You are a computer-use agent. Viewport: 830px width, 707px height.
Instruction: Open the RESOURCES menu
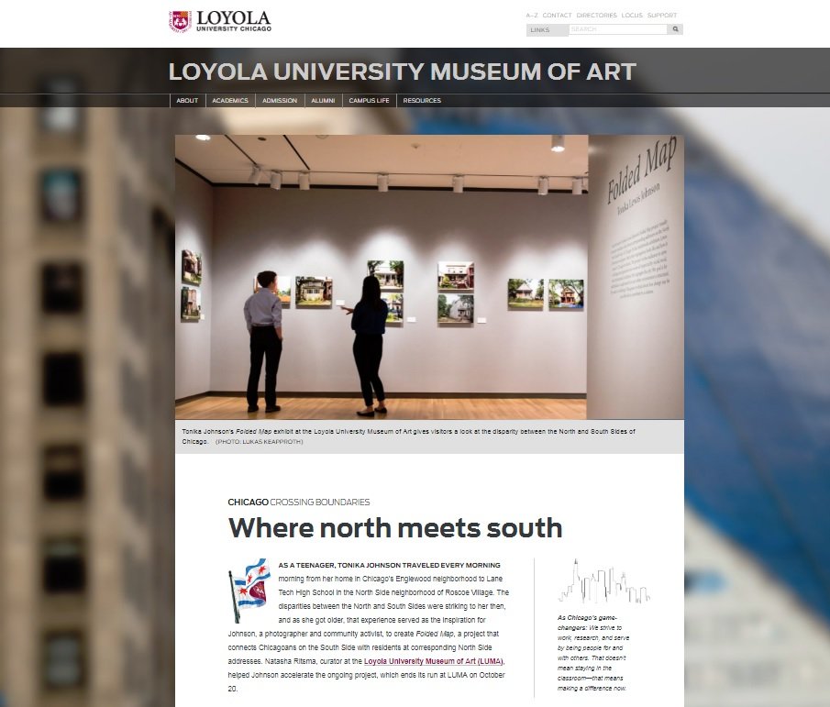[422, 101]
